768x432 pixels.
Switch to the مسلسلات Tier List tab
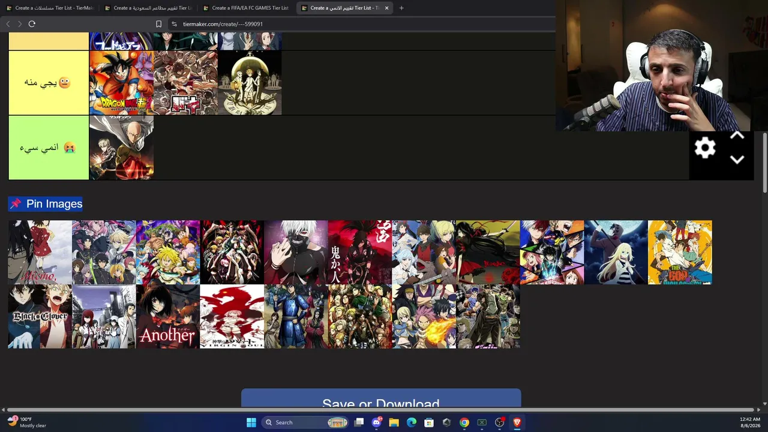50,8
